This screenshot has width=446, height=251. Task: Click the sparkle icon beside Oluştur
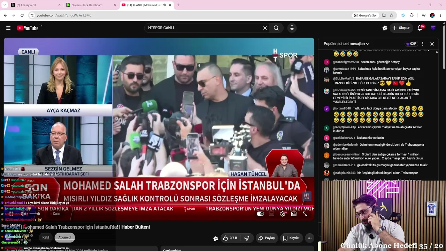point(385,28)
